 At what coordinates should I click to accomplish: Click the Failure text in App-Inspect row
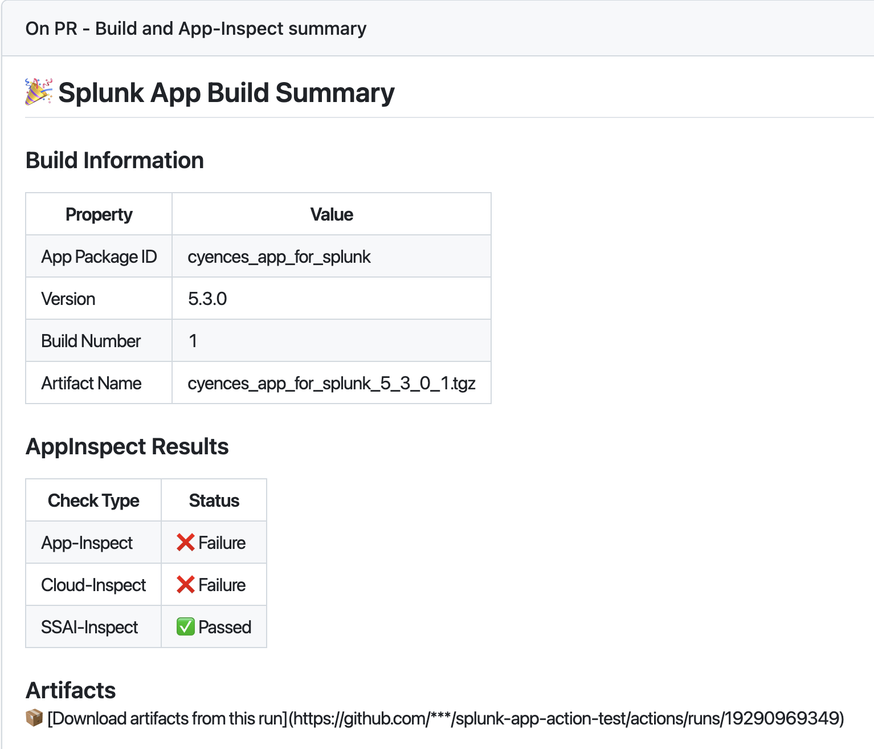pyautogui.click(x=222, y=543)
